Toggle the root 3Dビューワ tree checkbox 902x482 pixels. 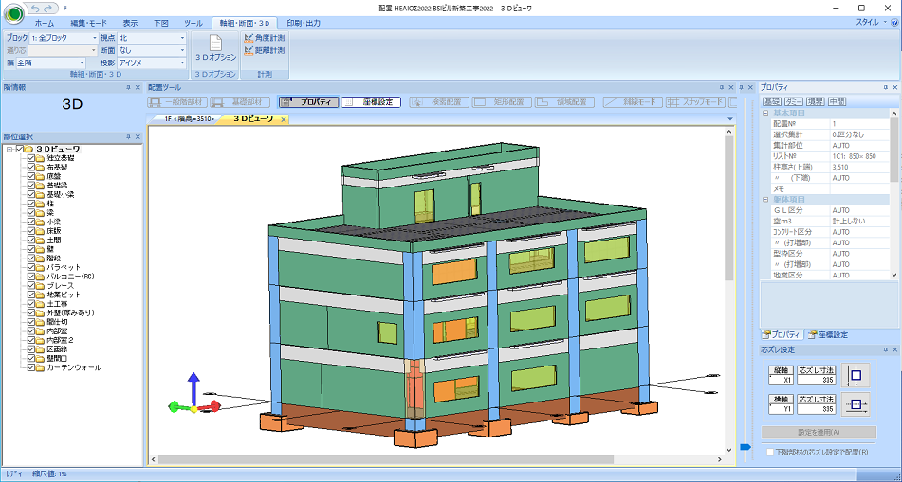point(20,149)
